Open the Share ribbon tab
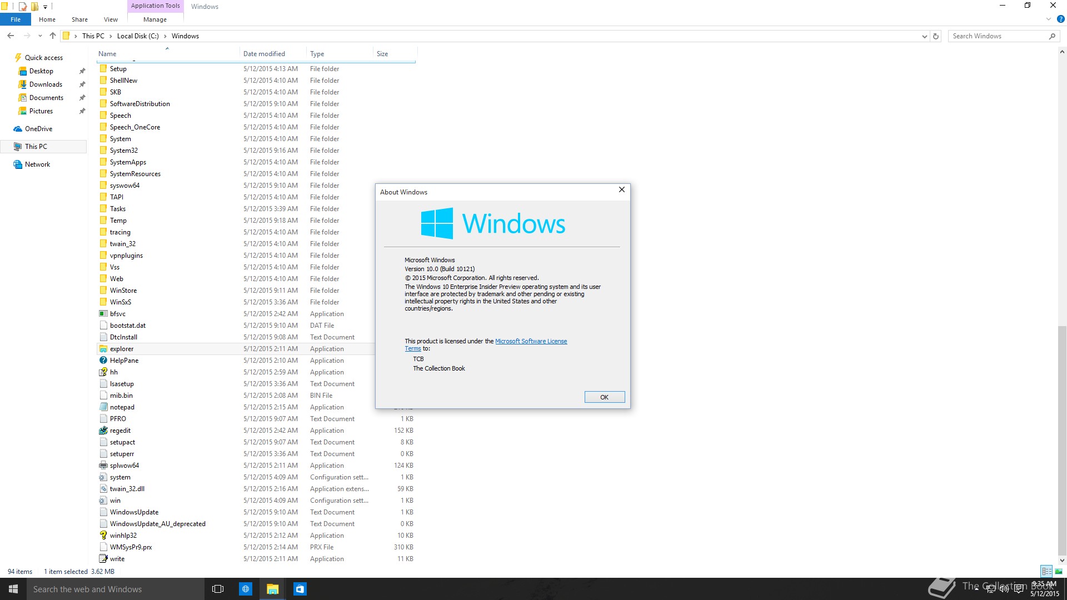This screenshot has height=600, width=1067. tap(79, 19)
